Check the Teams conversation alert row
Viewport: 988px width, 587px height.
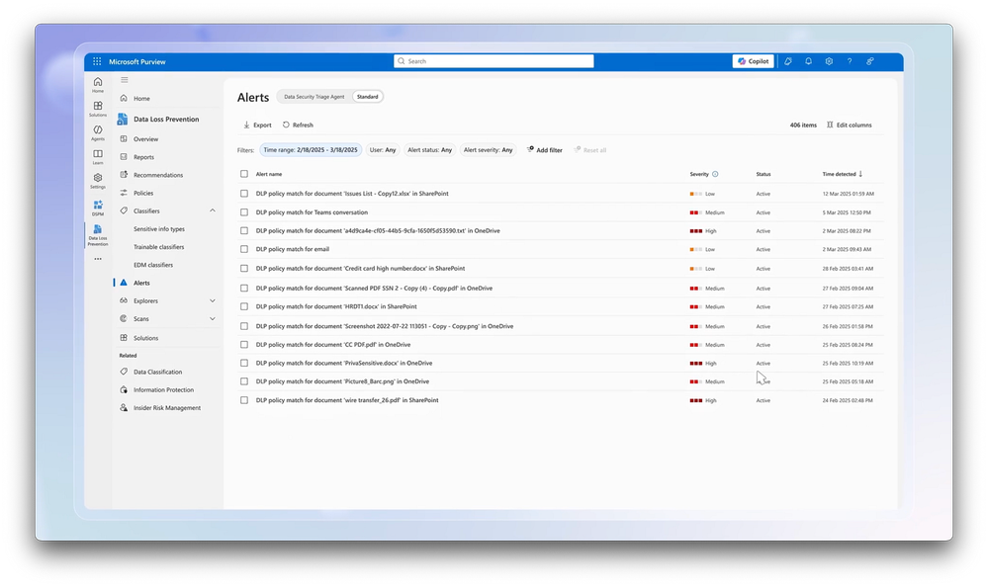244,212
